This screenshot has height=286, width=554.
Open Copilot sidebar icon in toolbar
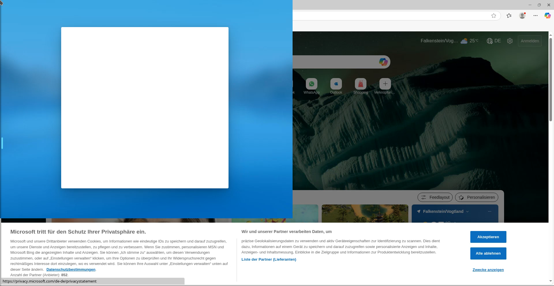[x=547, y=16]
